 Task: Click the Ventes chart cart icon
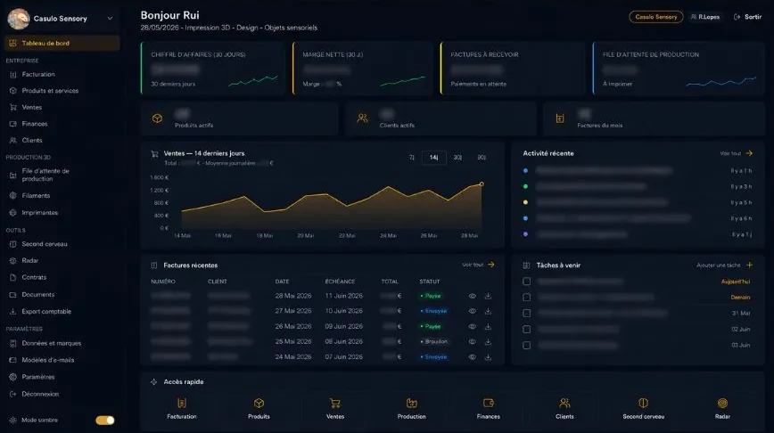point(154,154)
